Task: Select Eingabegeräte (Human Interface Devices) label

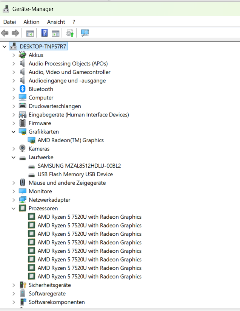Action: point(79,115)
